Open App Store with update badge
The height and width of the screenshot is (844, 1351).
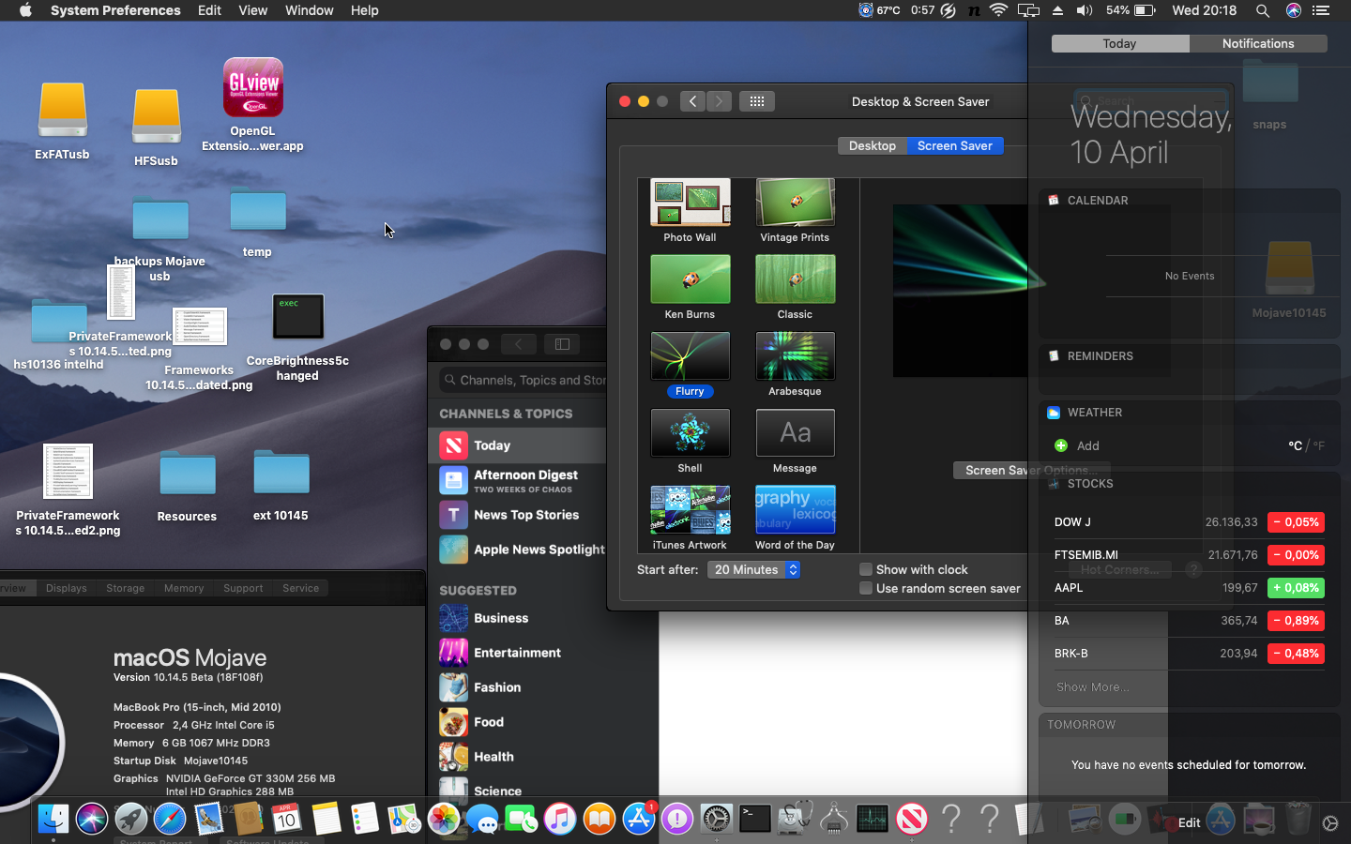[639, 819]
